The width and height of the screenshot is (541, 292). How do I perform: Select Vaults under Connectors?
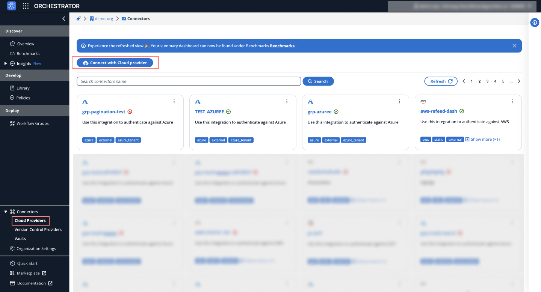(20, 239)
